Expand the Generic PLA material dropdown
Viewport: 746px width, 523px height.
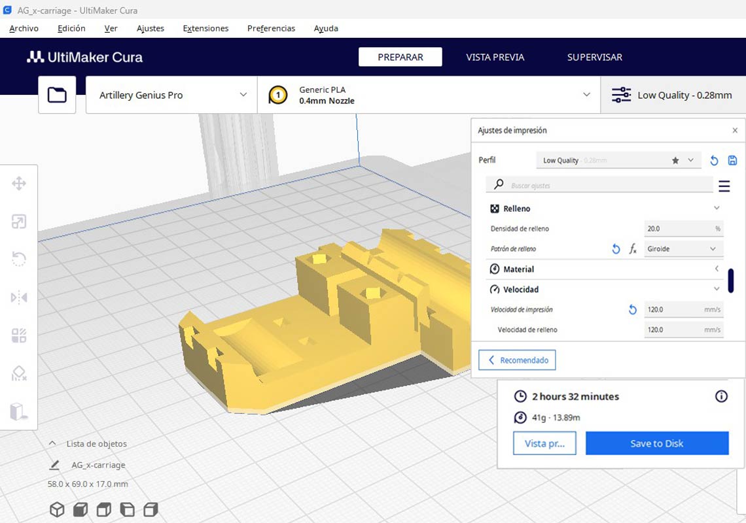coord(429,95)
